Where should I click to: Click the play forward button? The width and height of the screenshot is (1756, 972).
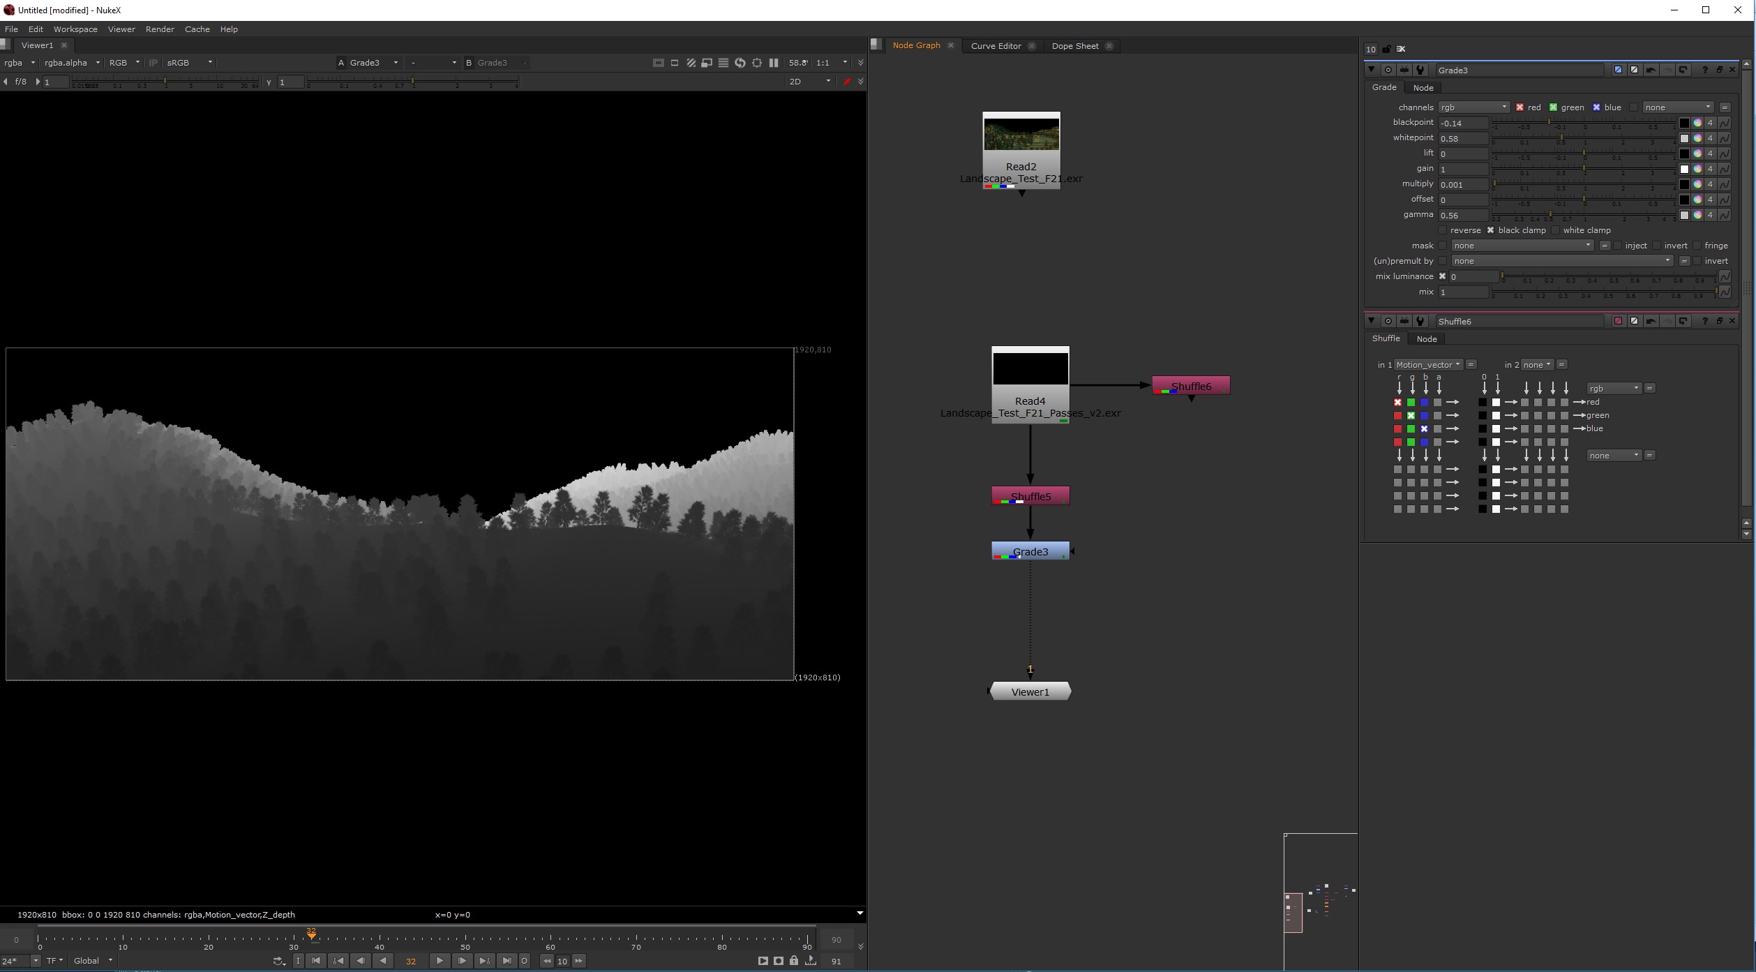pyautogui.click(x=440, y=961)
